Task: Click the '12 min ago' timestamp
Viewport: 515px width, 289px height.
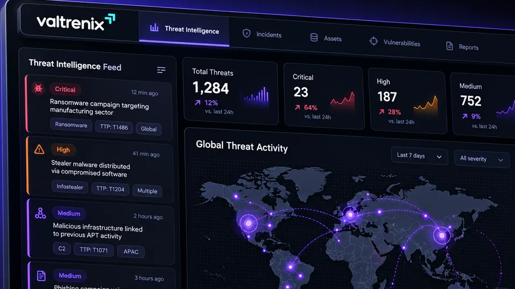Action: [x=144, y=93]
